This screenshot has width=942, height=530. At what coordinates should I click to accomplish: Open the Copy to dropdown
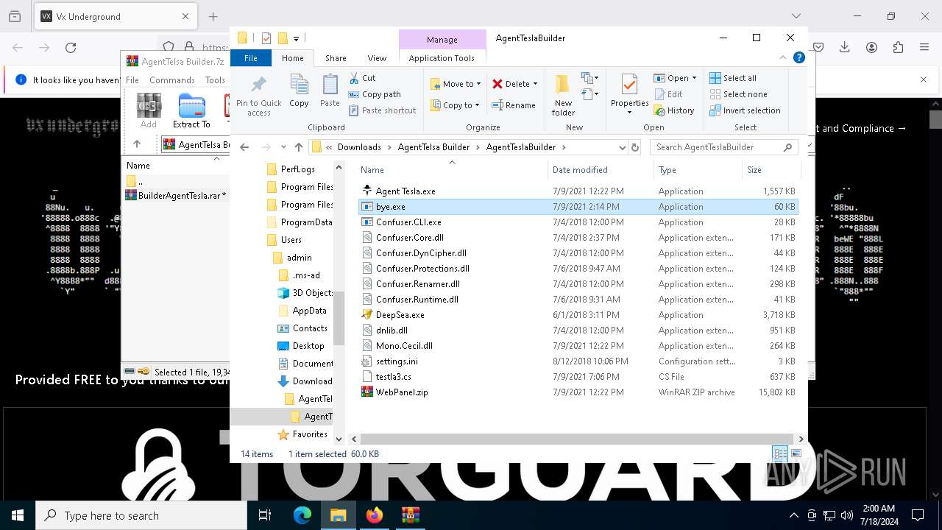tap(455, 105)
